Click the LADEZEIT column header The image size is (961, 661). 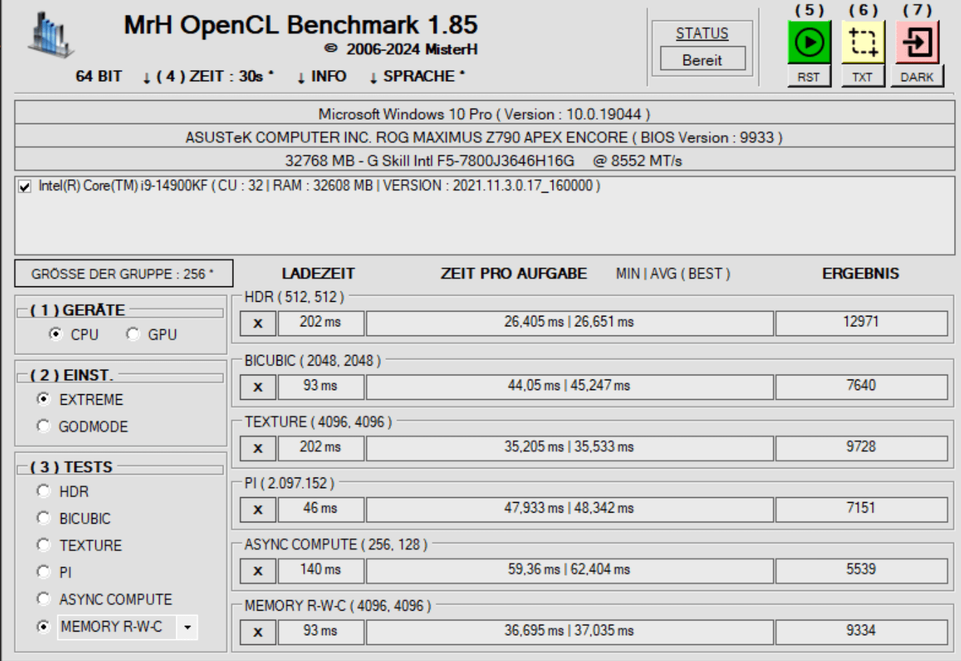319,274
